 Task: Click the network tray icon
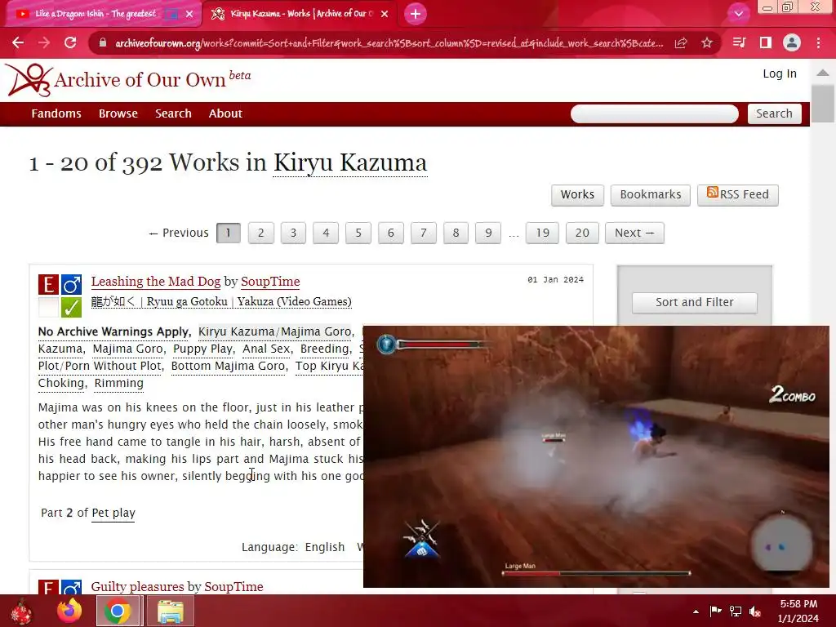736,611
